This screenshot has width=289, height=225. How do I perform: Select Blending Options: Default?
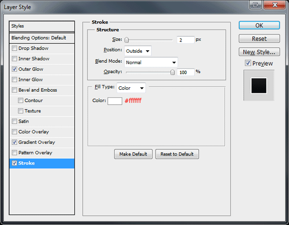point(42,38)
